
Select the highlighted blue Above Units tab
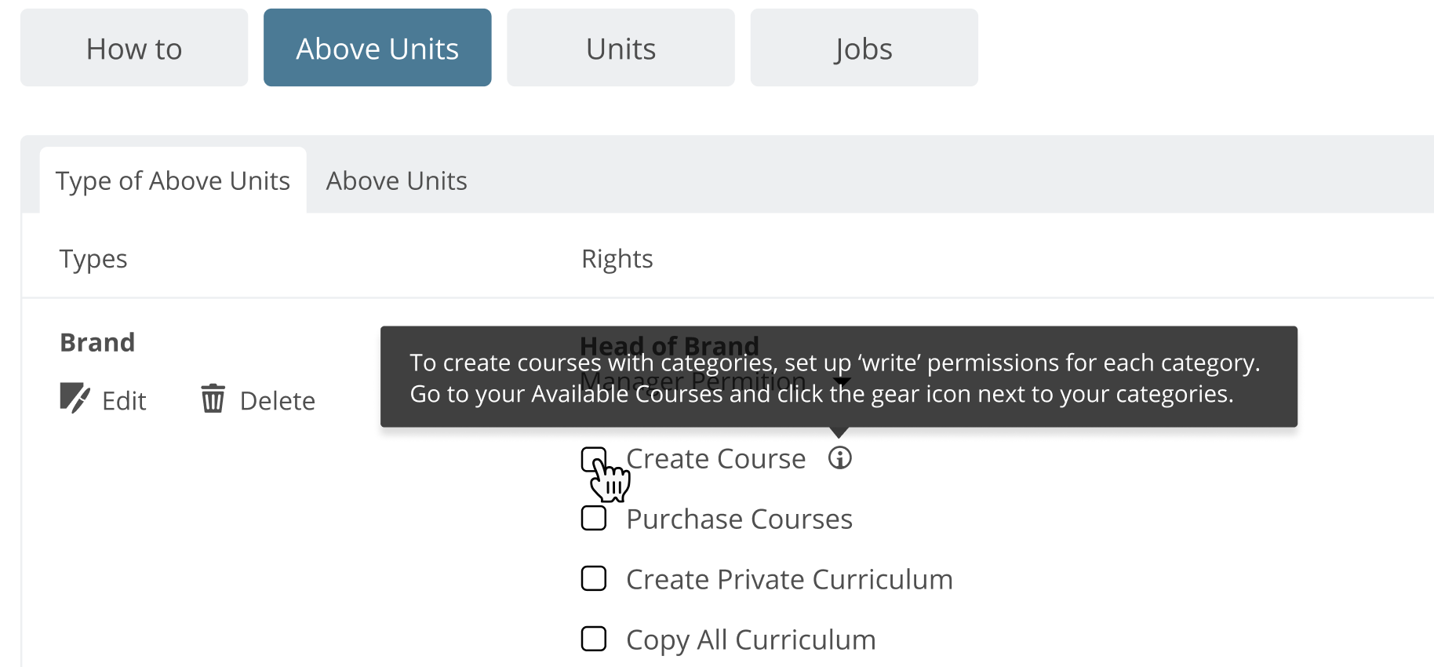pos(377,48)
